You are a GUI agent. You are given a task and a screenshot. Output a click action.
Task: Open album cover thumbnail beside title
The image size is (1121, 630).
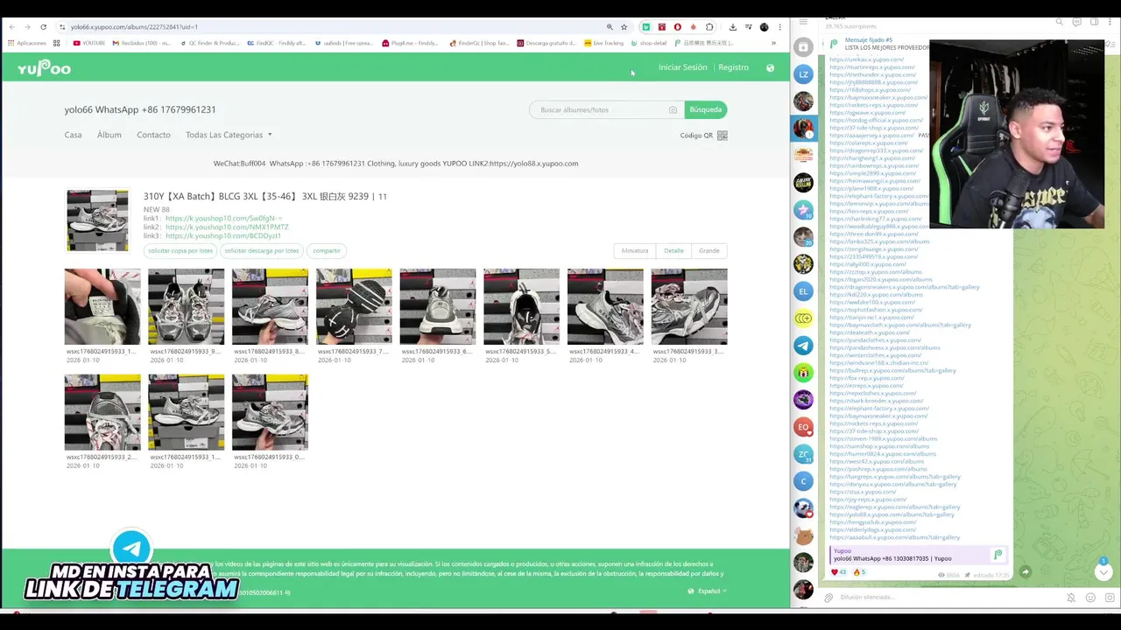coord(97,220)
